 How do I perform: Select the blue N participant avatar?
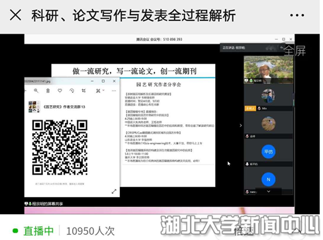pos(269,179)
